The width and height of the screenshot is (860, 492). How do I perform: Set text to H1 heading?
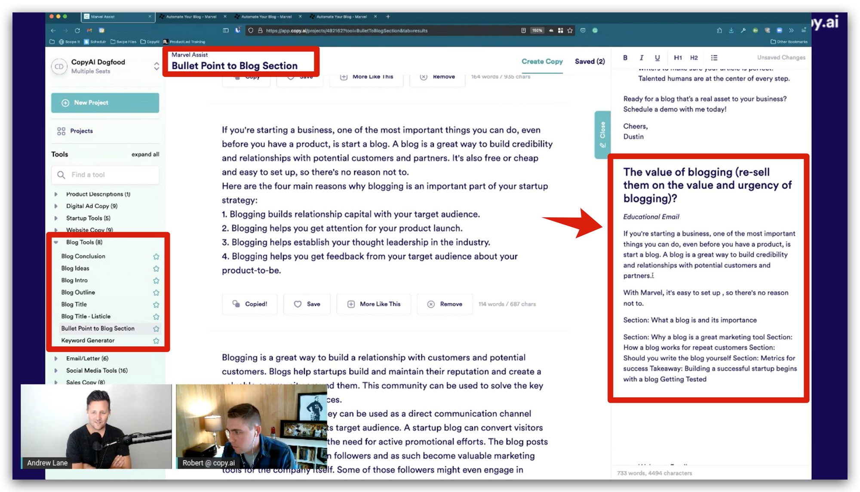pos(678,58)
